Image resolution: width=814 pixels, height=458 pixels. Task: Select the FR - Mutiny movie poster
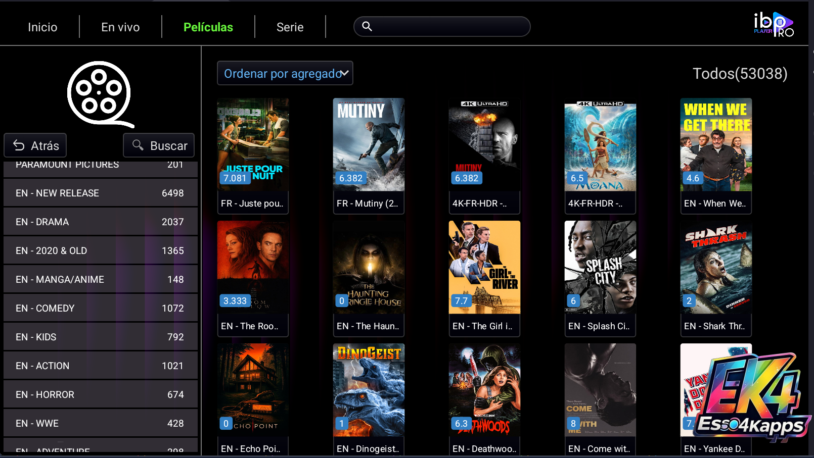pyautogui.click(x=369, y=144)
